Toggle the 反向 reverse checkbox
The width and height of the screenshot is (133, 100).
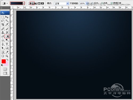tap(92, 3)
